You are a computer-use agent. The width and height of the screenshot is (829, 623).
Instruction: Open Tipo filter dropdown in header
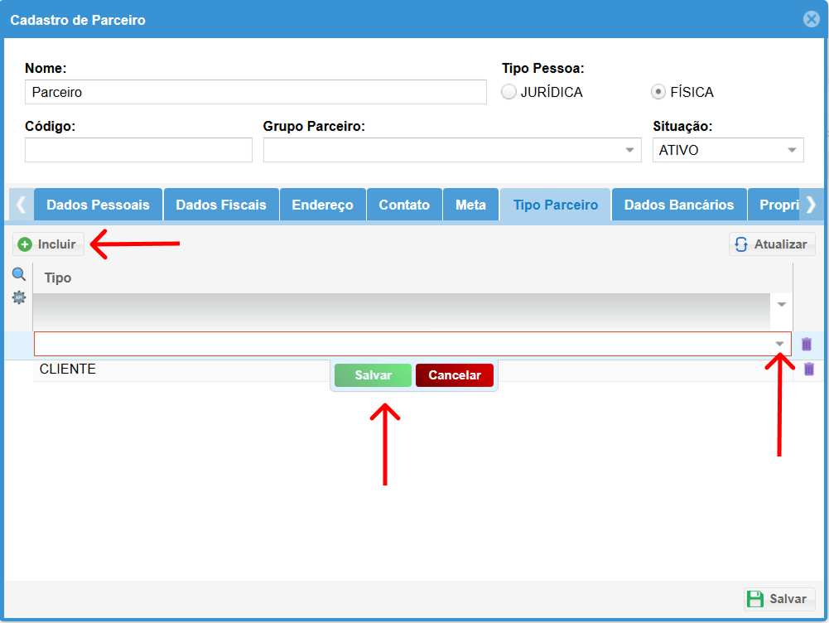[x=781, y=304]
